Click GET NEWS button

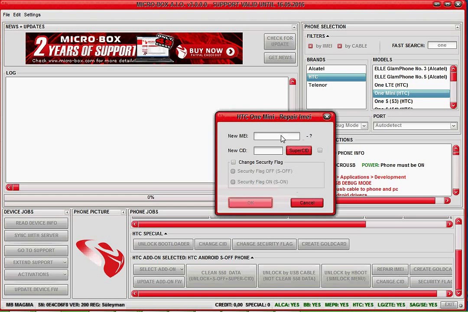[x=279, y=58]
